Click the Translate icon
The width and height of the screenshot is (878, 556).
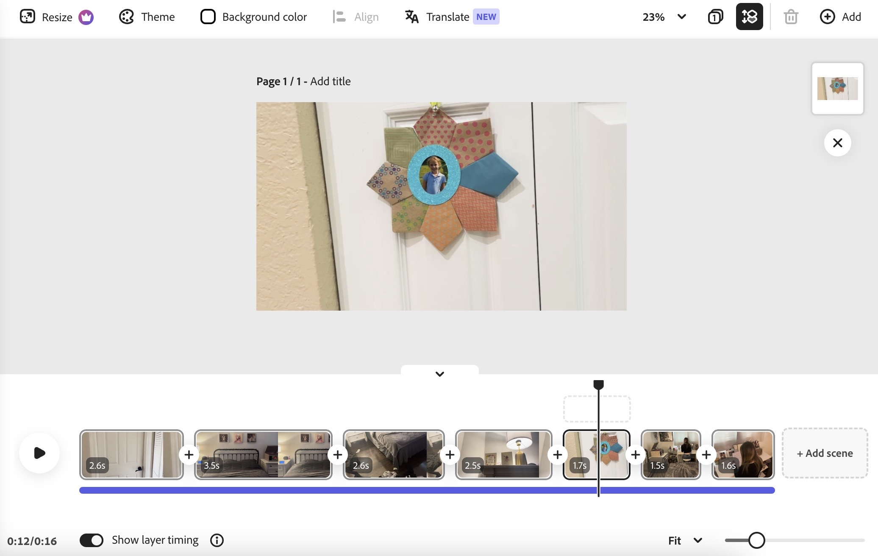click(x=411, y=17)
